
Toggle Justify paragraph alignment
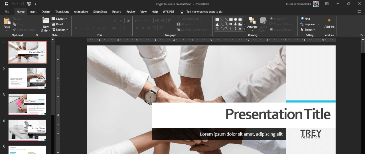(x=154, y=28)
